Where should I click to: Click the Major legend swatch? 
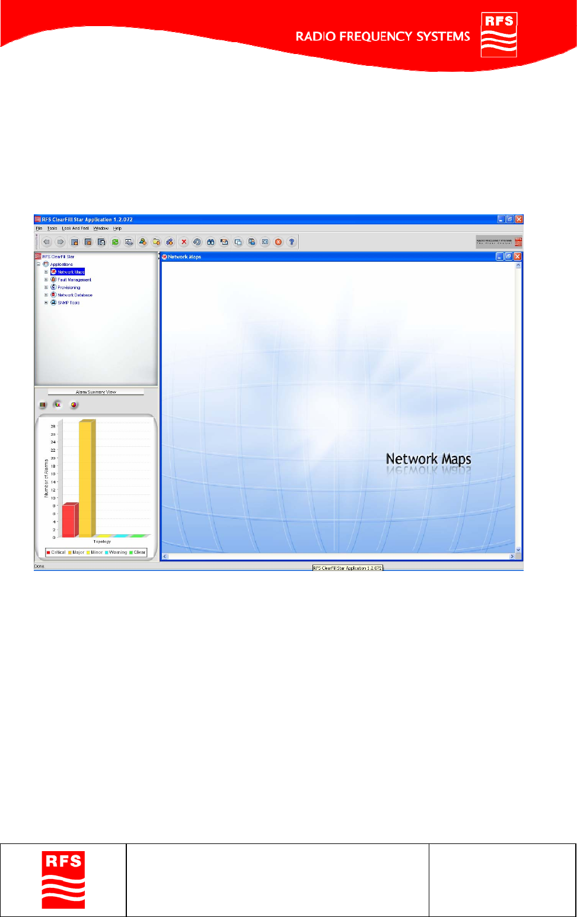coord(70,553)
